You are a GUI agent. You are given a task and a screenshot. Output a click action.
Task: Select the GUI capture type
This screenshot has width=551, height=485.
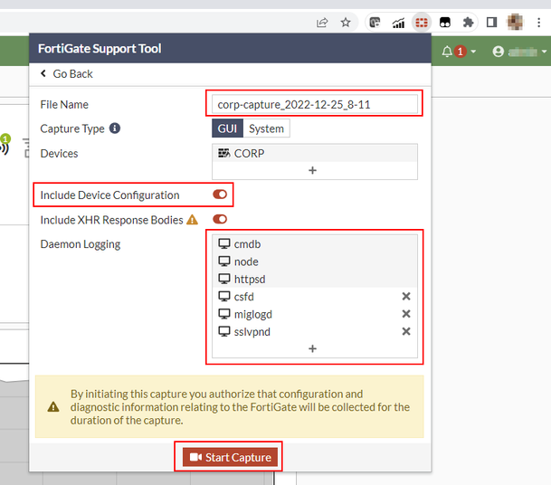(227, 128)
